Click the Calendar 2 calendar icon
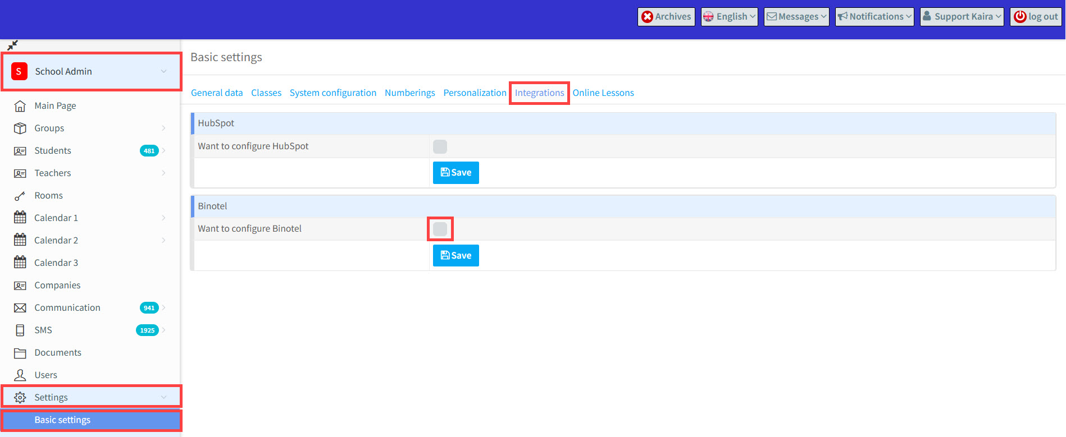This screenshot has height=437, width=1066. (20, 240)
